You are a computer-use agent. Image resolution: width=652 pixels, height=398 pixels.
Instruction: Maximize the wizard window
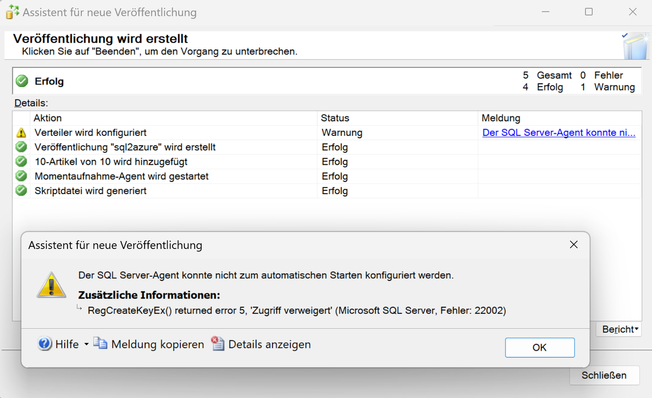click(x=589, y=11)
